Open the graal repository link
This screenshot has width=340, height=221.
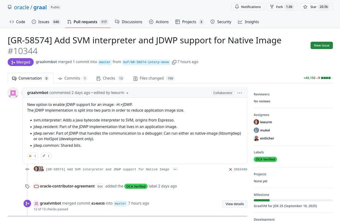[40, 7]
